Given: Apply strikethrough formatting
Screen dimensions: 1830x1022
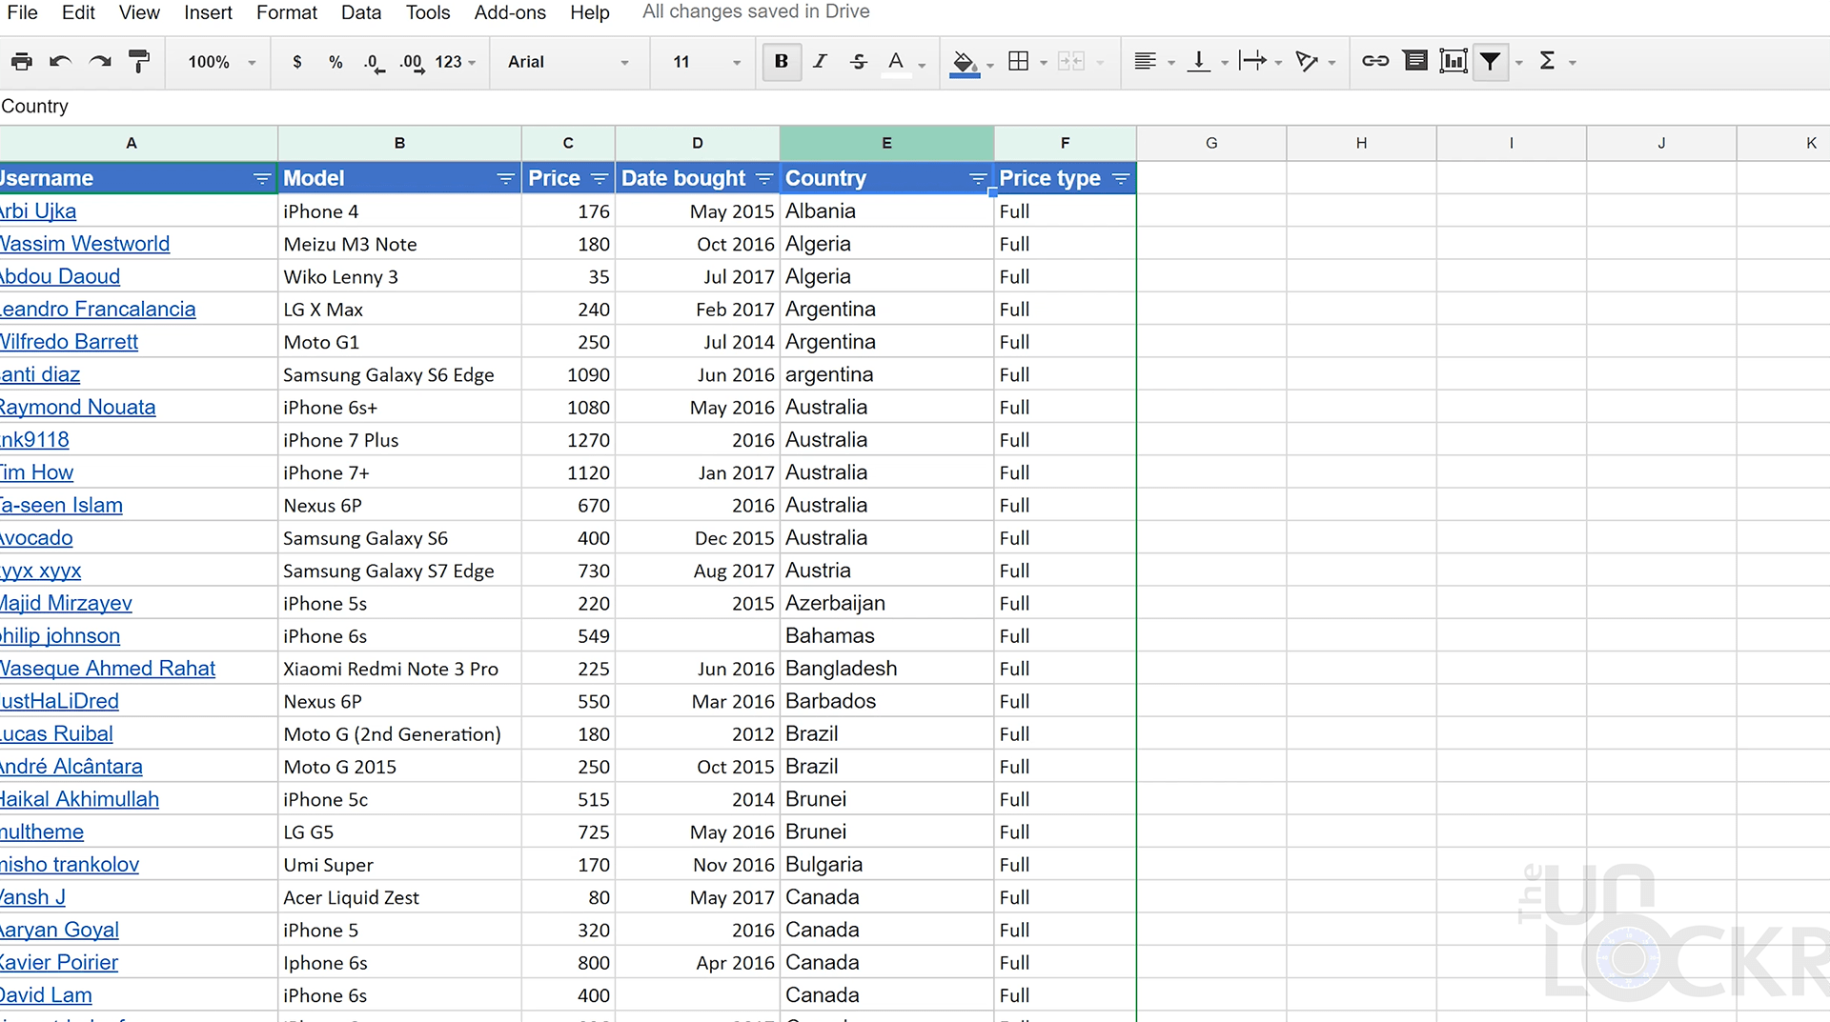Looking at the screenshot, I should (x=859, y=62).
